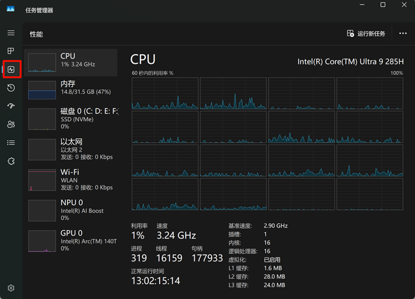Open the Users page icon
This screenshot has width=415, height=299.
11,124
